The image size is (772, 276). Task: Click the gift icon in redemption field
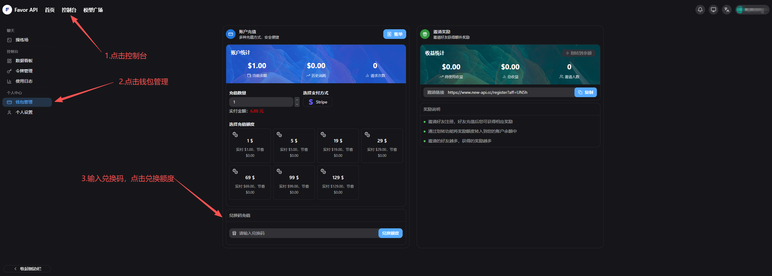[x=234, y=233]
